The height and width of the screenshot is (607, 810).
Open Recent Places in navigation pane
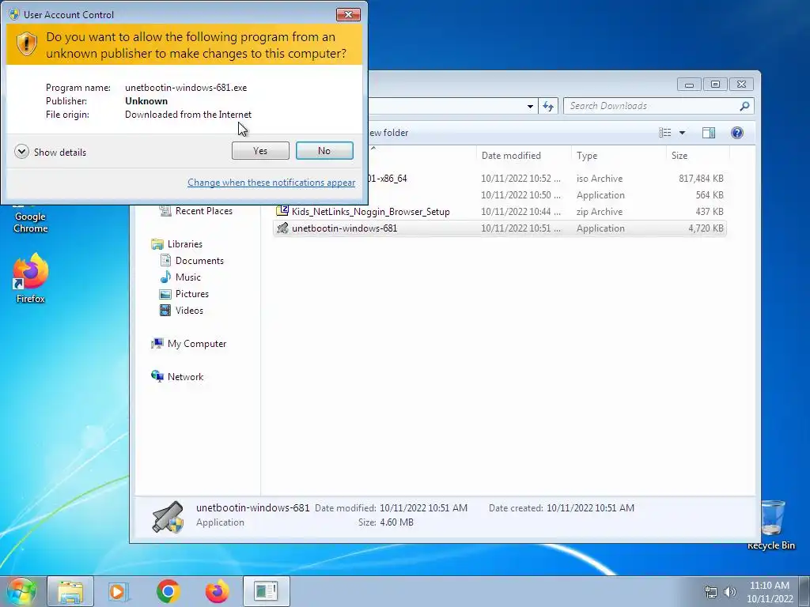point(203,210)
